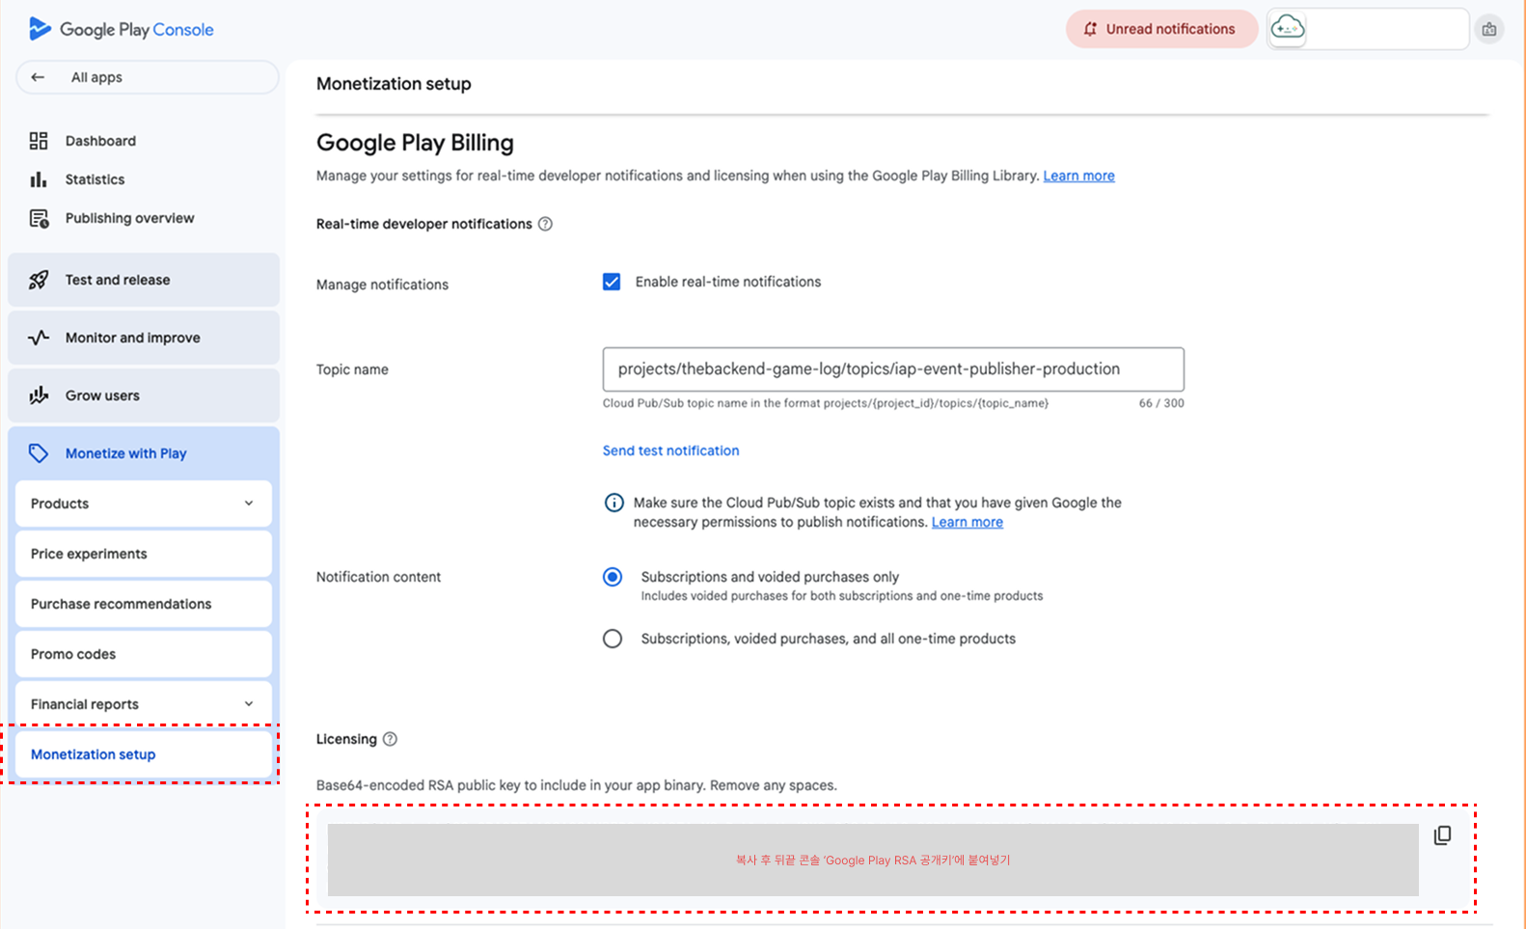Screen dimensions: 1526x929
Task: Open Learn more link about Pub/Sub permissions
Action: pos(967,522)
